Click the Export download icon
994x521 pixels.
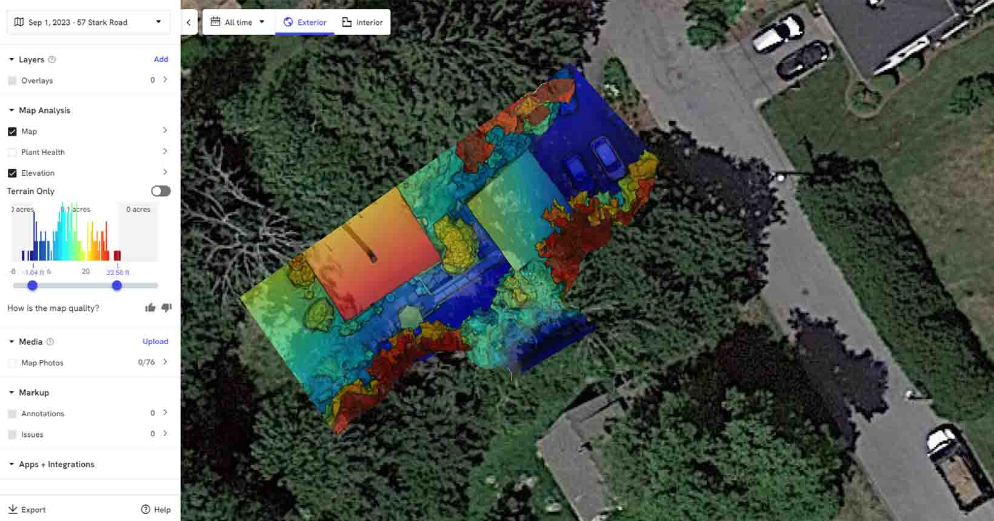(x=13, y=509)
